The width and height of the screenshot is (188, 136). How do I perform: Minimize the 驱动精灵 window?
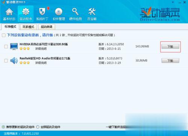coord(180,2)
